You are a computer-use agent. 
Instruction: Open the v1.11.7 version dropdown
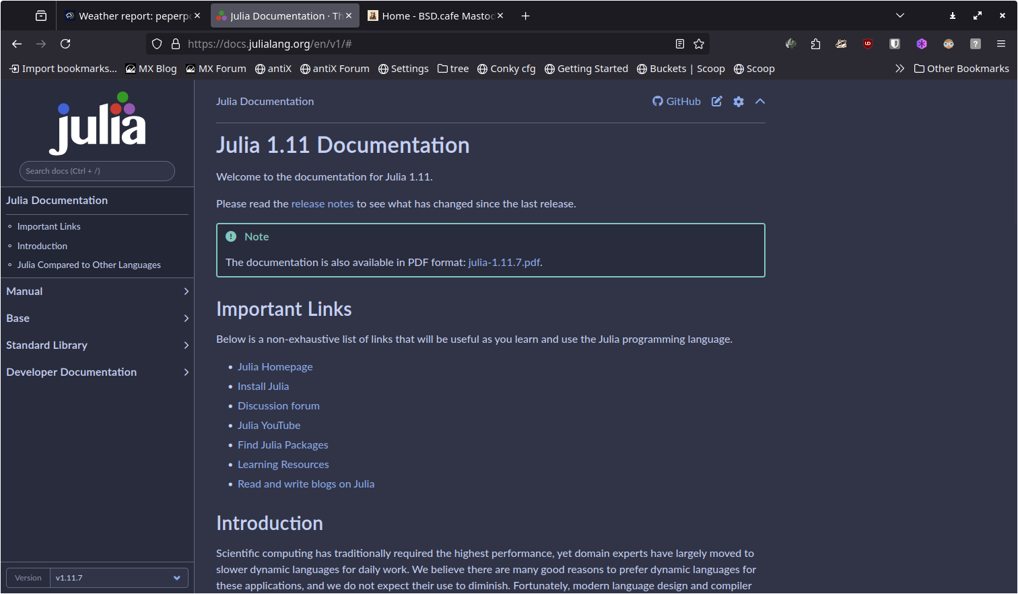tap(118, 578)
